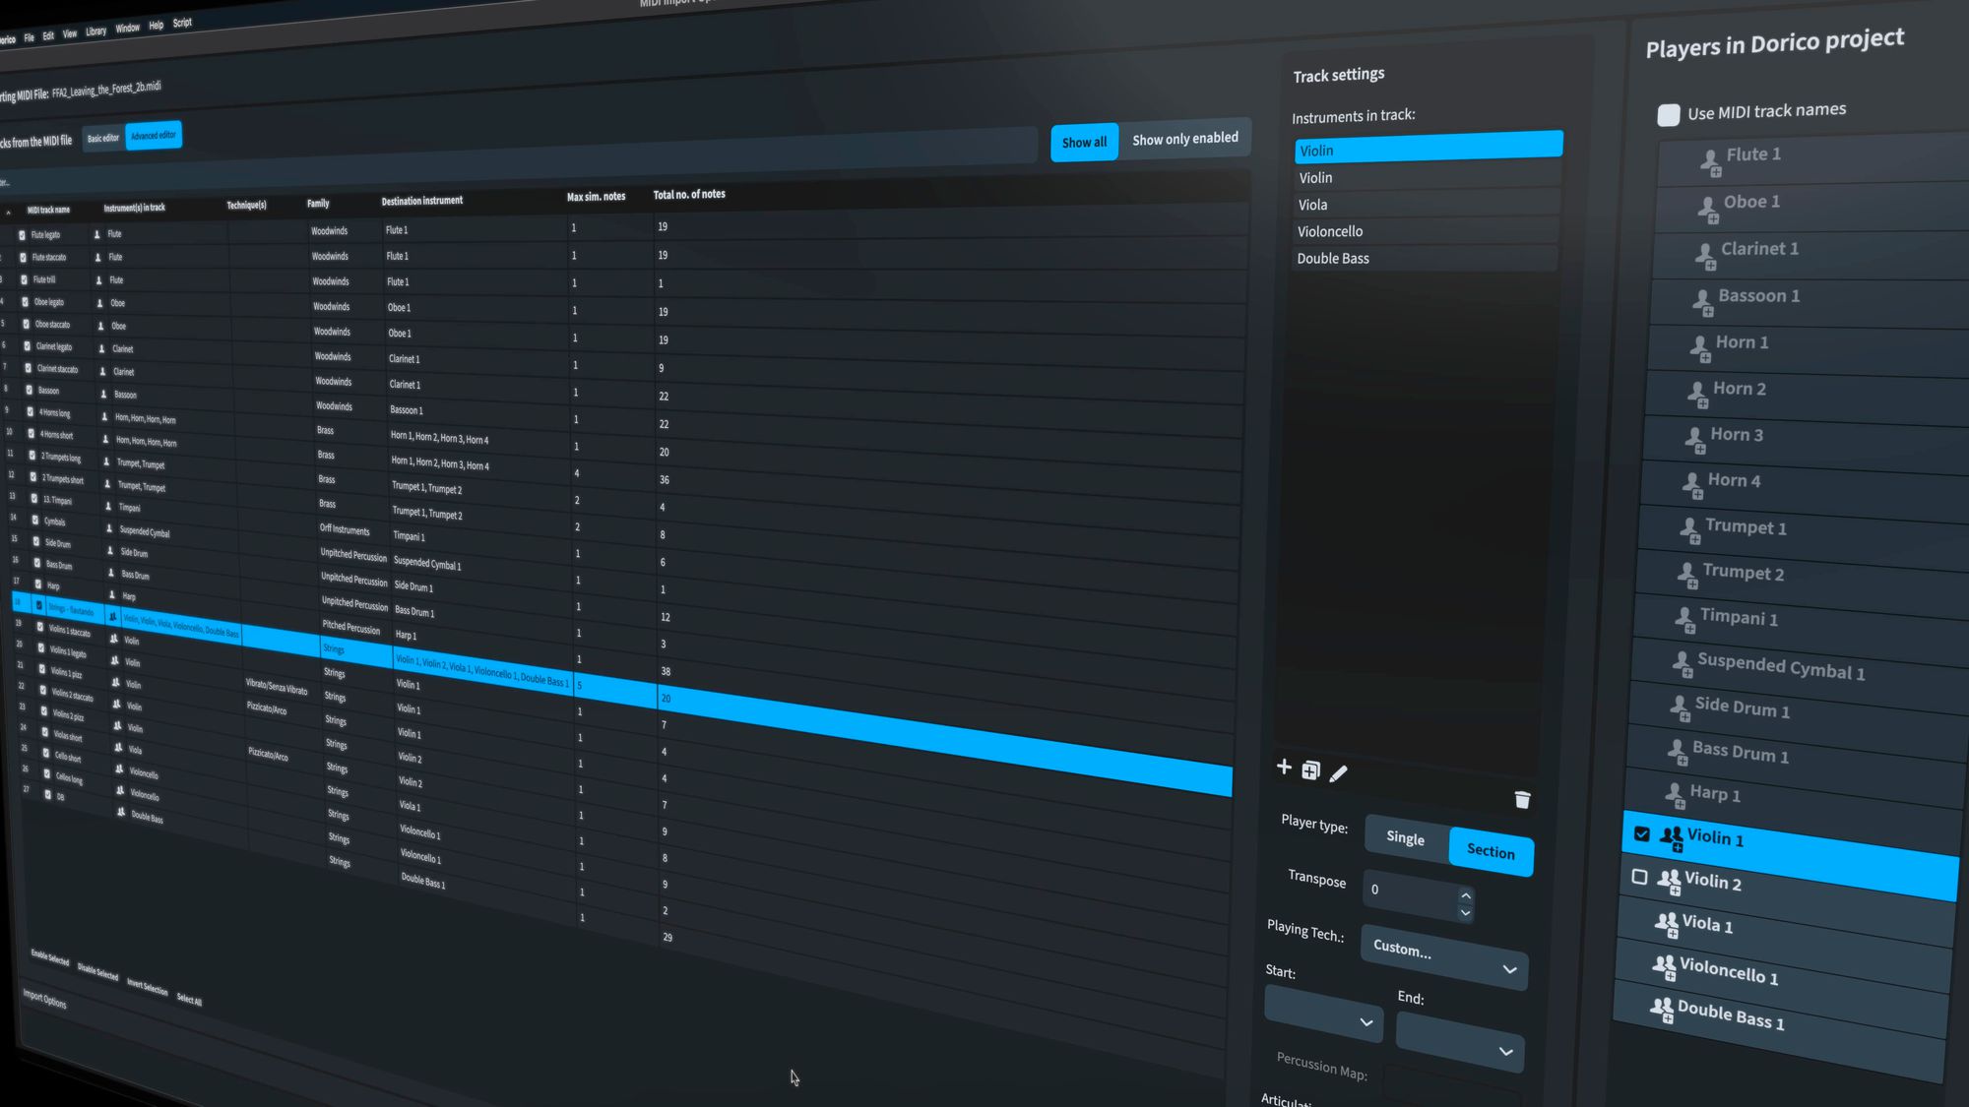The width and height of the screenshot is (1969, 1107).
Task: Switch to the Basic editor tab
Action: (x=102, y=139)
